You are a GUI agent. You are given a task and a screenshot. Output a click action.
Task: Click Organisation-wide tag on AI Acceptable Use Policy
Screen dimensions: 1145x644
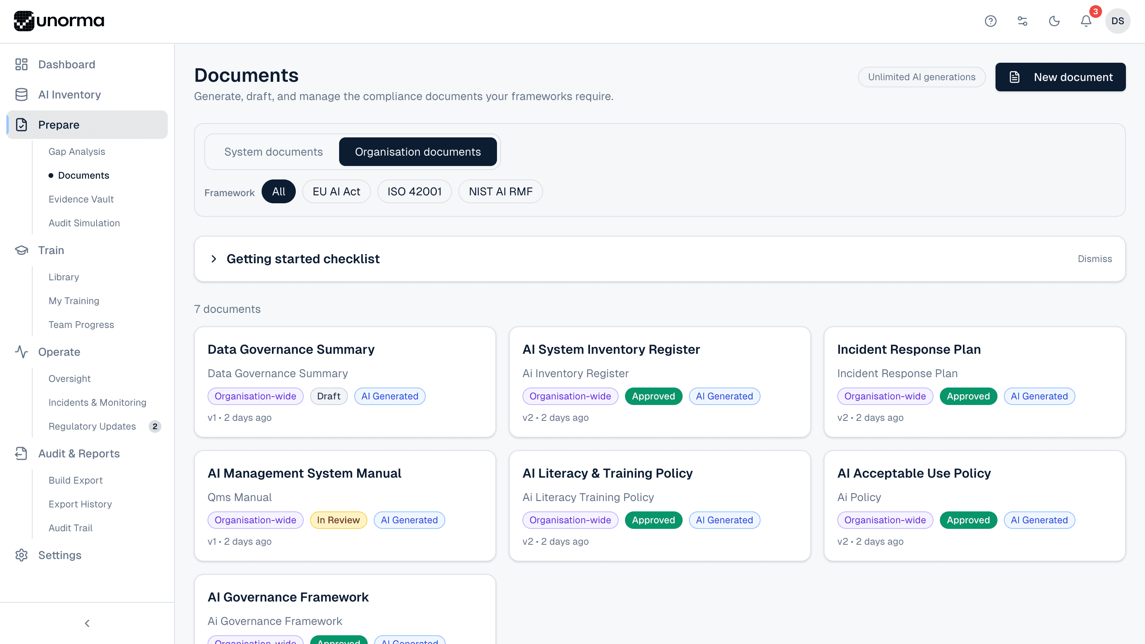pyautogui.click(x=885, y=520)
